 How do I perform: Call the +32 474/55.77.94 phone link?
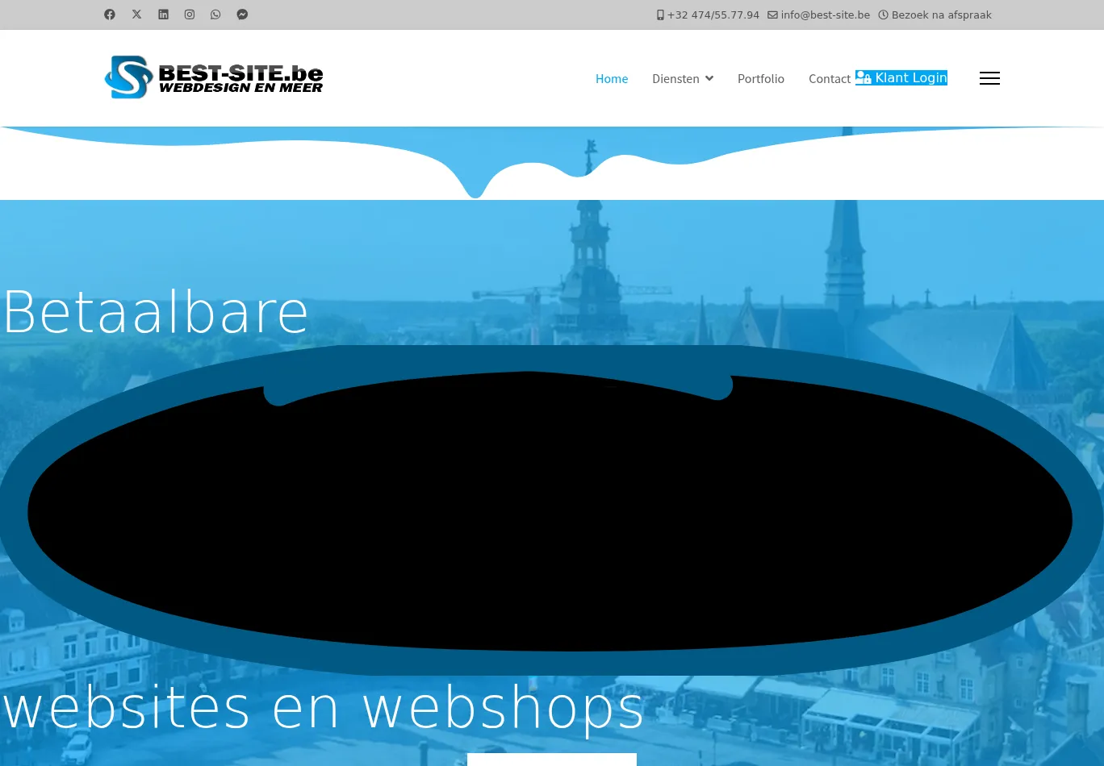(x=709, y=15)
